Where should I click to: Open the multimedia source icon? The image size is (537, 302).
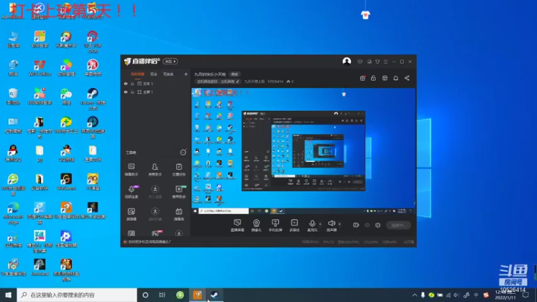[x=294, y=225]
